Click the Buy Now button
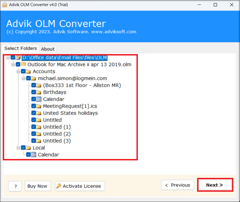Viewport: 240px width, 202px height. 38,186
